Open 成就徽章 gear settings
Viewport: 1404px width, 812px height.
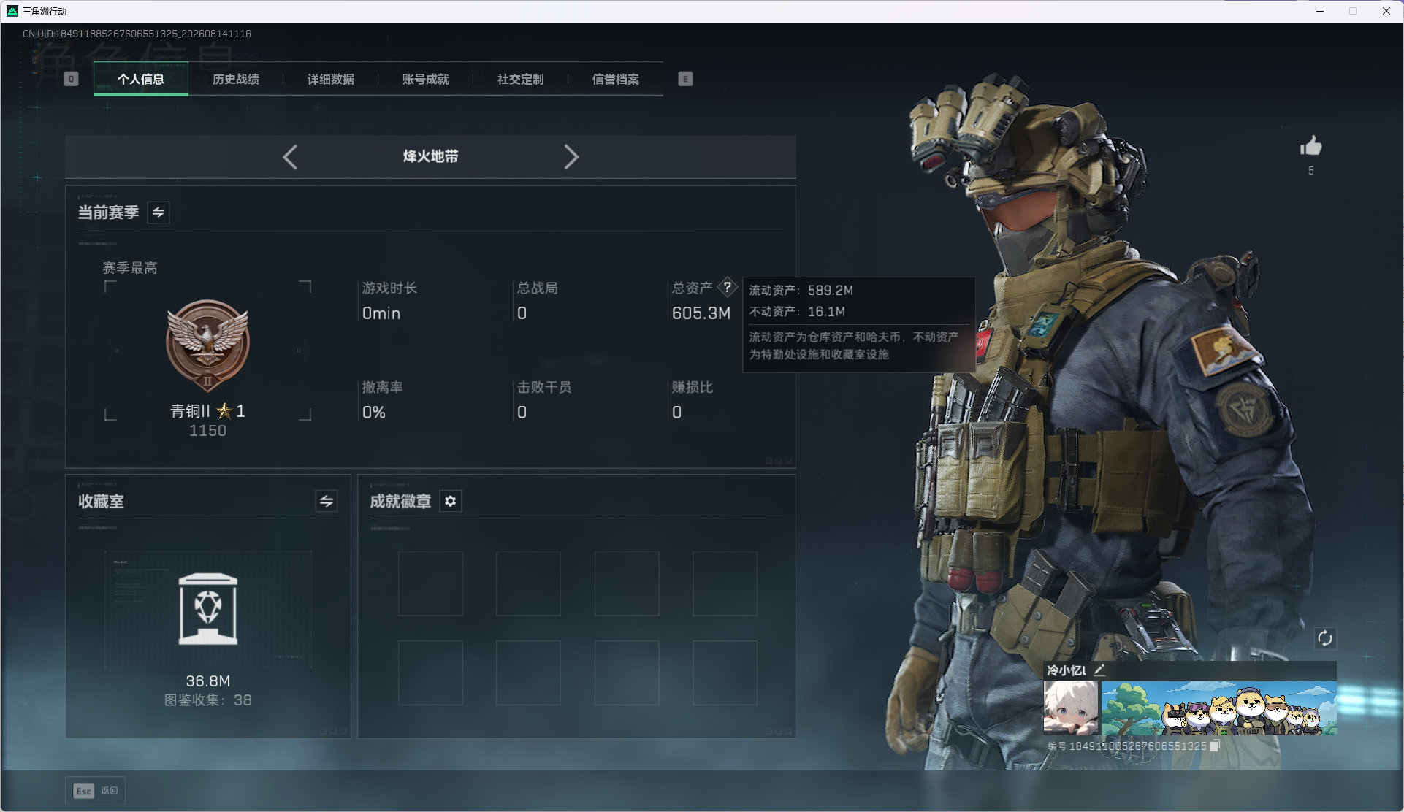click(x=451, y=501)
